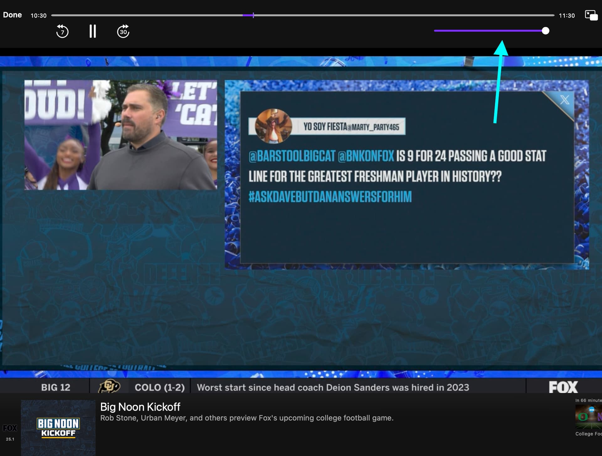Click the purple playhead marker on timeline

253,15
